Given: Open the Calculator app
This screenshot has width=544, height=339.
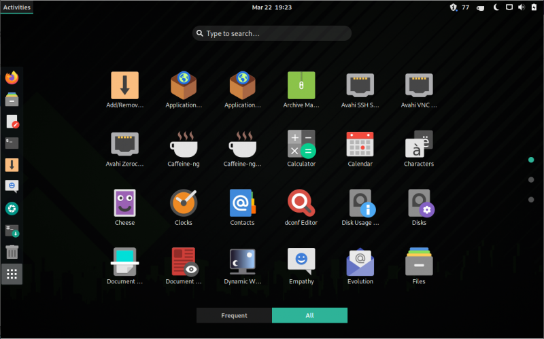Looking at the screenshot, I should pyautogui.click(x=301, y=149).
